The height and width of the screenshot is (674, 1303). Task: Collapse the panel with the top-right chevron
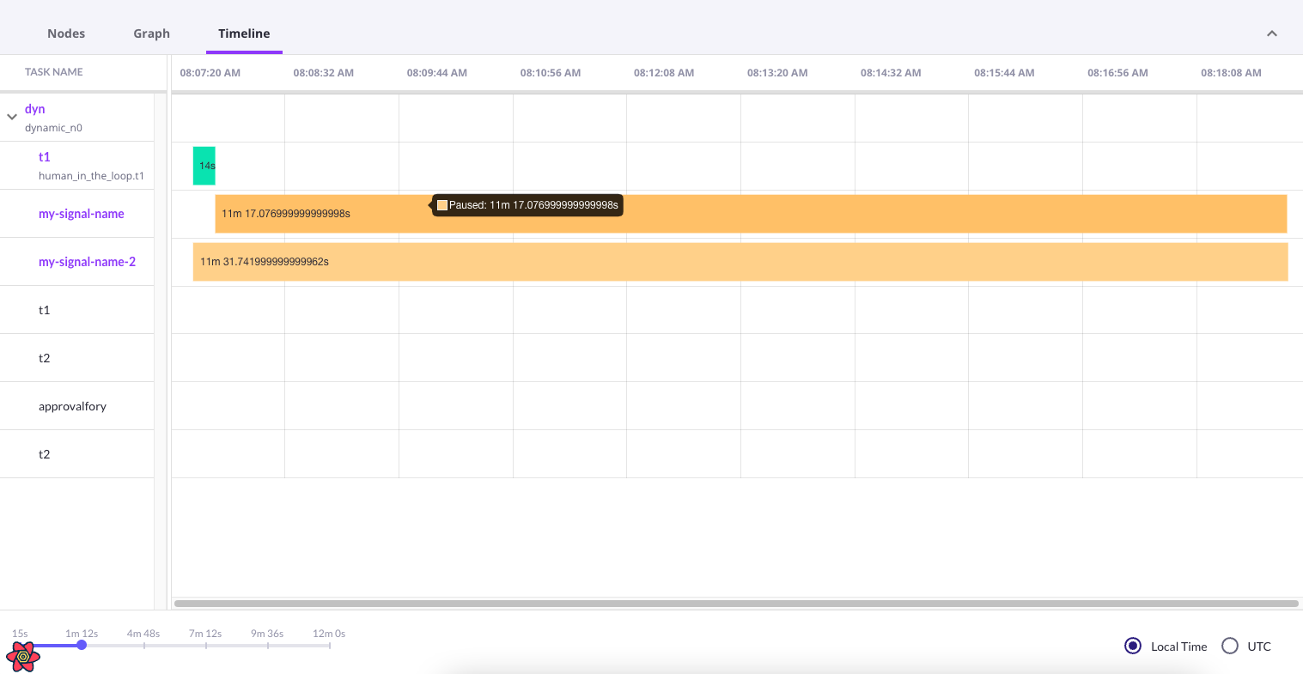click(x=1272, y=33)
